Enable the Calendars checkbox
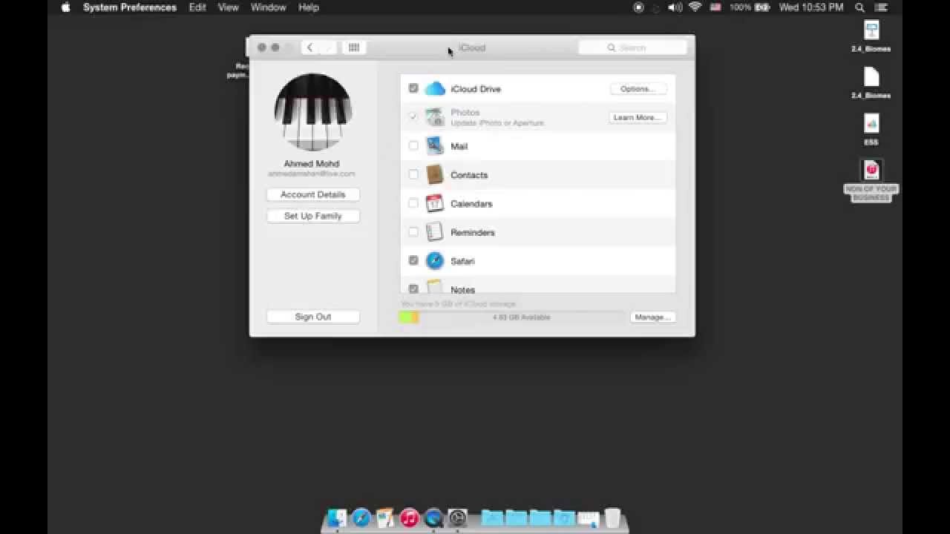This screenshot has height=534, width=950. [413, 203]
